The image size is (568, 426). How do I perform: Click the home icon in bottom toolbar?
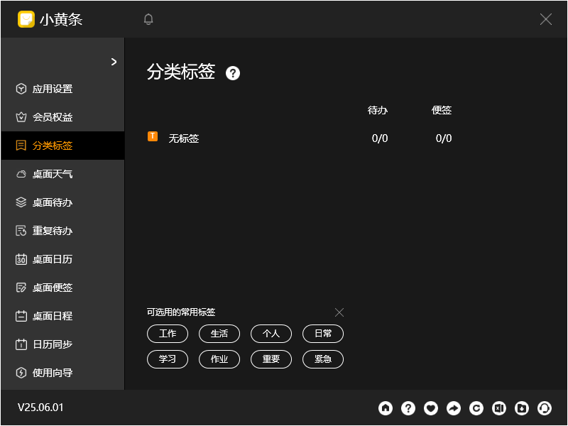tap(386, 408)
